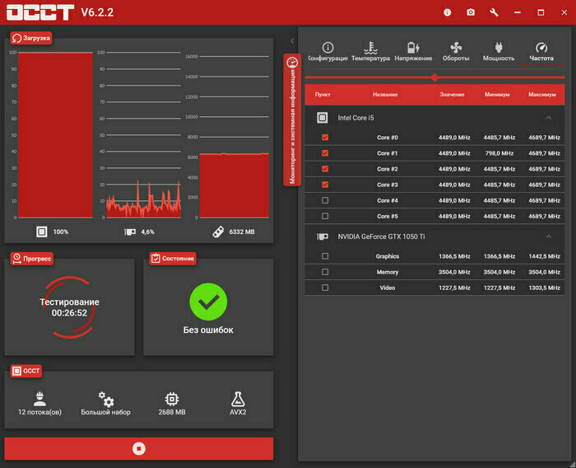Collapse the Intel Core i5 group

[x=549, y=118]
